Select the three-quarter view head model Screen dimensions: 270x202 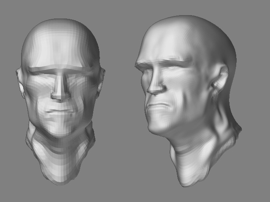(x=188, y=101)
